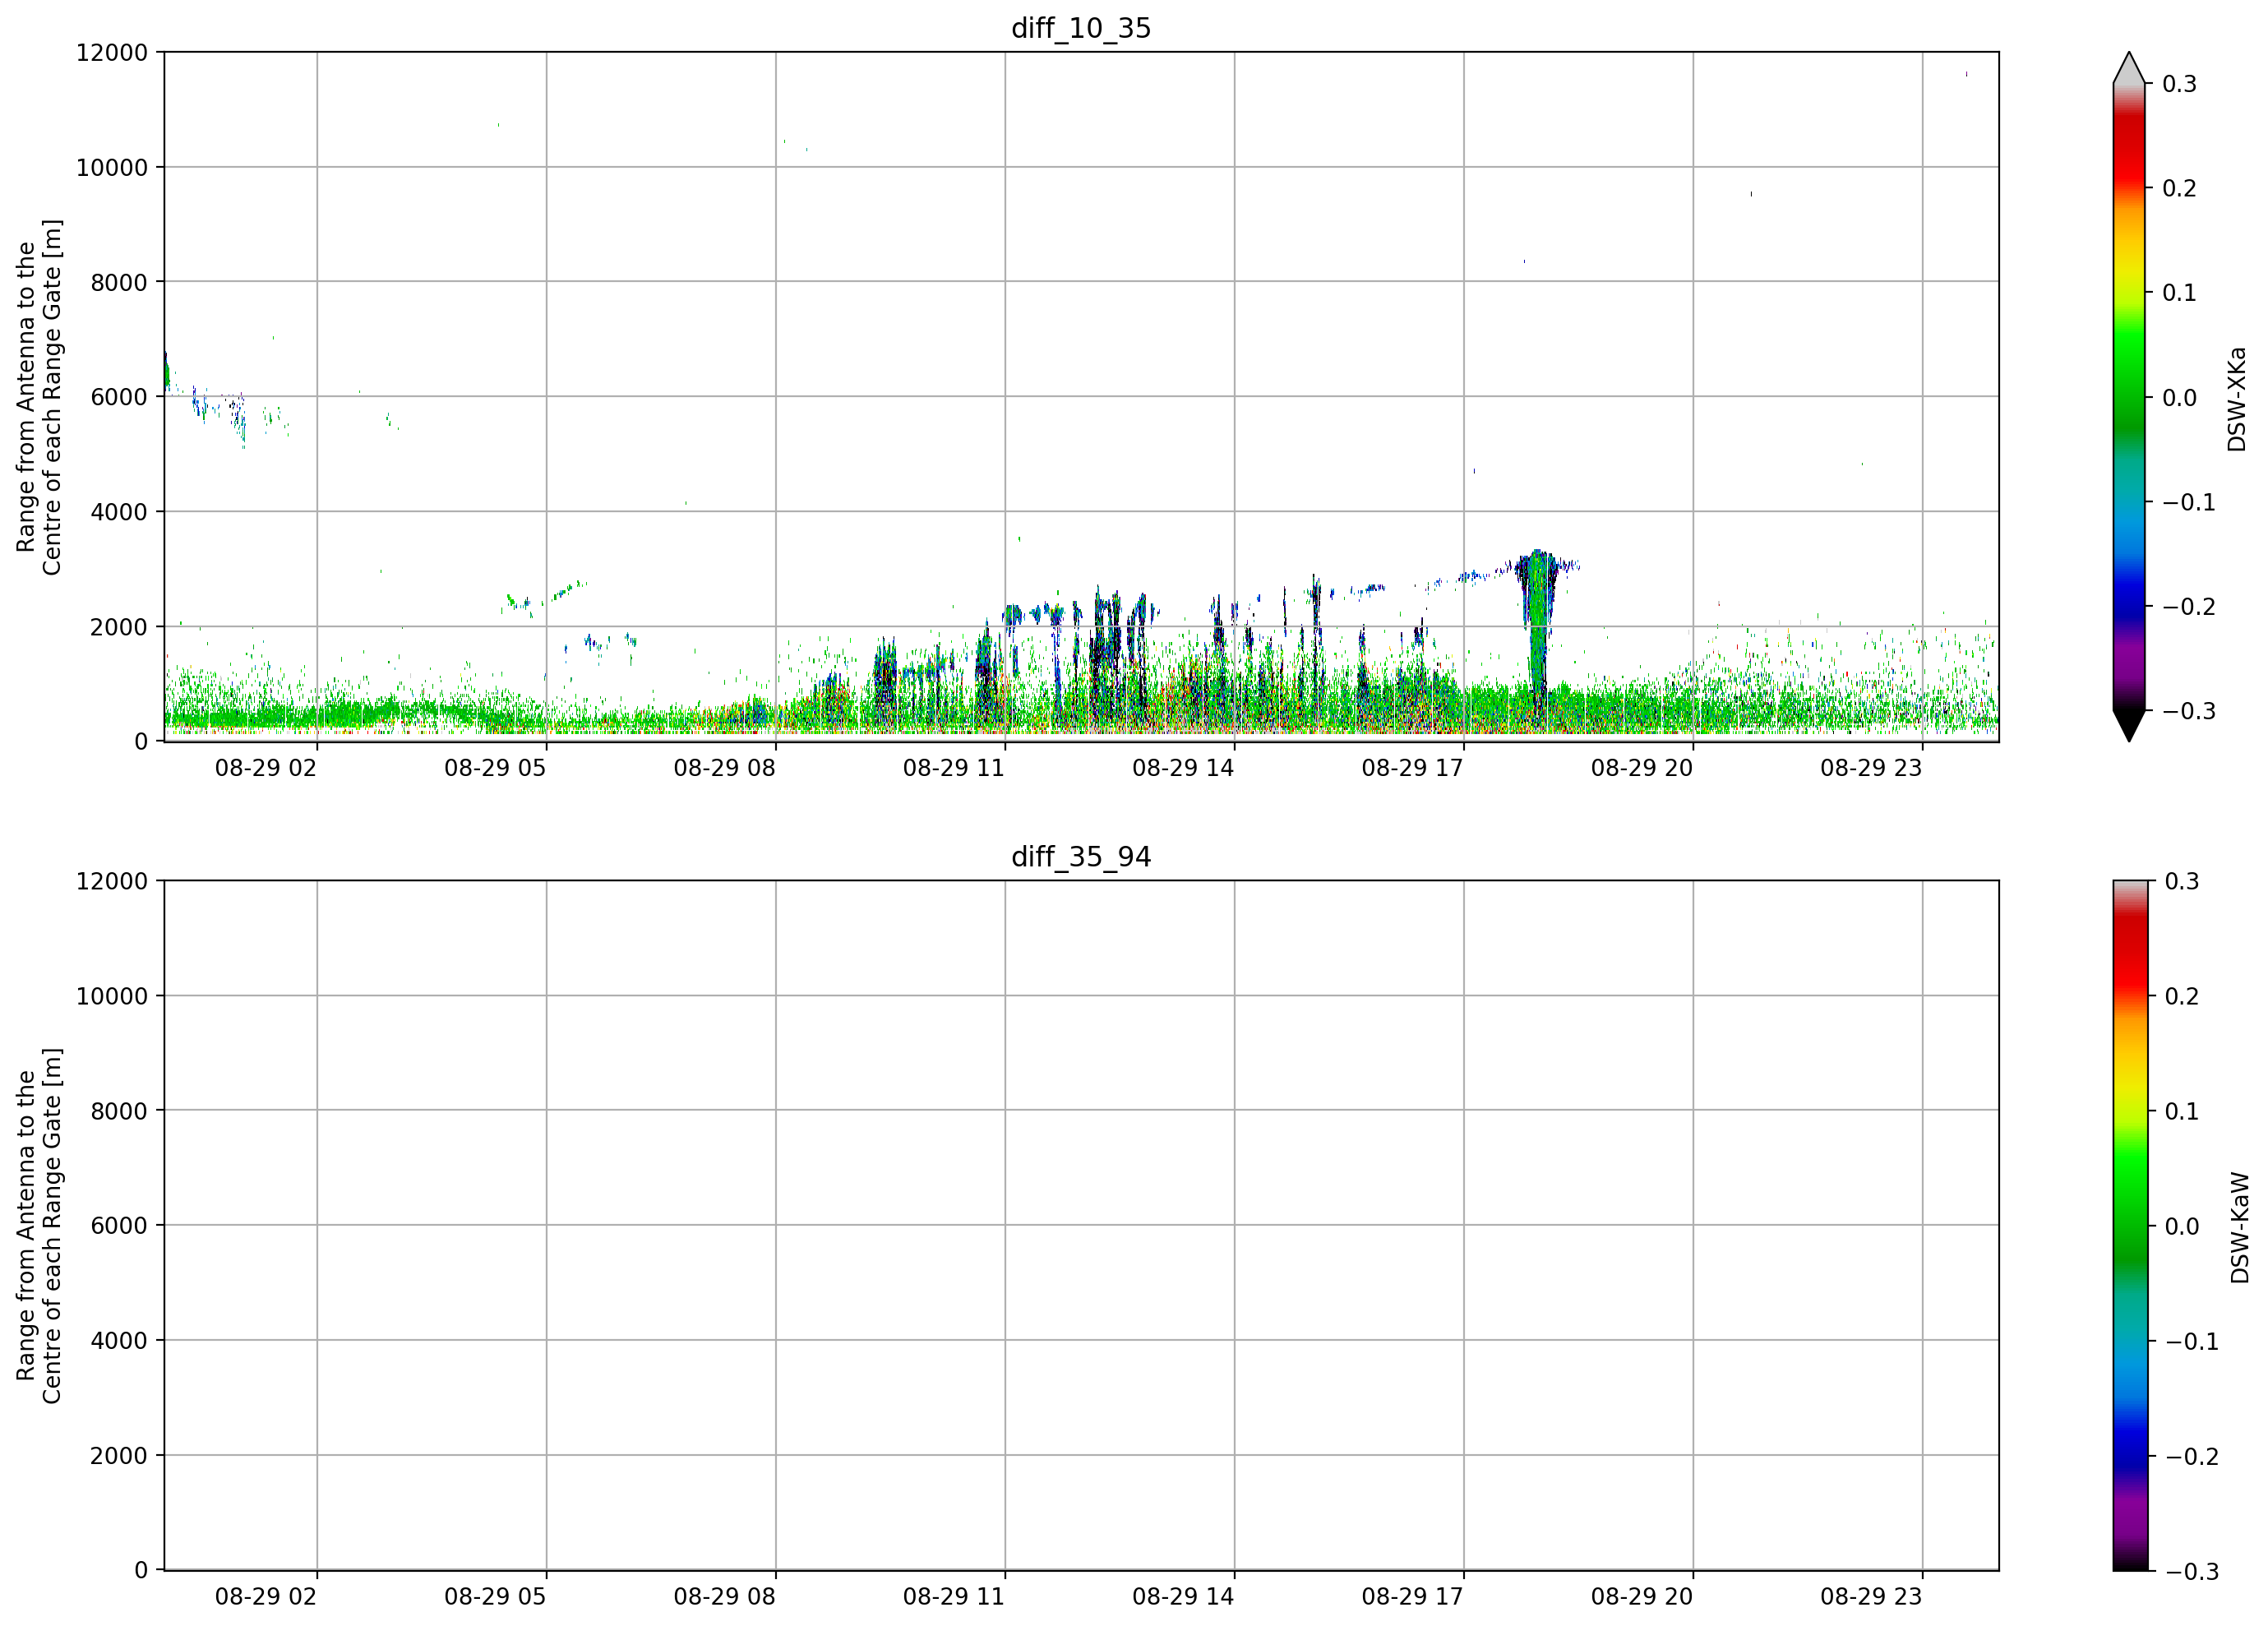Click the 08-29 05 time label under diff_35_94

click(x=495, y=1597)
